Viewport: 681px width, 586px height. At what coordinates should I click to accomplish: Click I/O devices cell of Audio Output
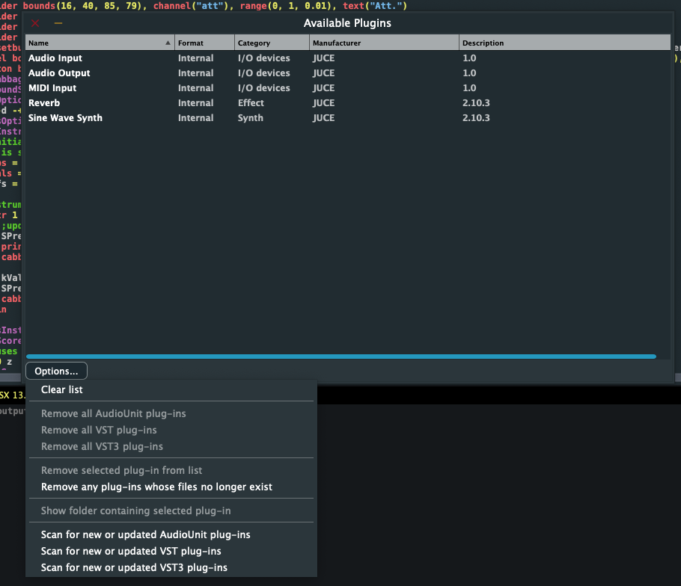coord(263,73)
